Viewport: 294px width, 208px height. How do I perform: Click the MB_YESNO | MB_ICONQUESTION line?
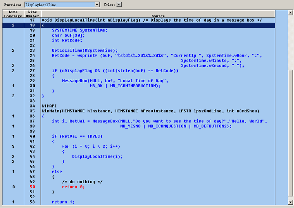pyautogui.click(x=176, y=126)
